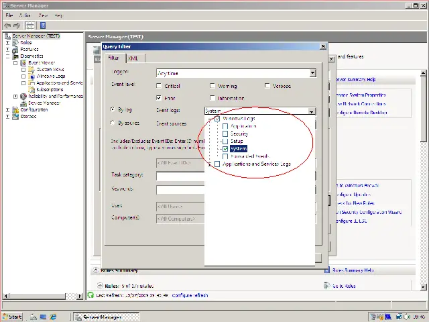
Task: Open the Logged time dropdown
Action: click(x=312, y=73)
